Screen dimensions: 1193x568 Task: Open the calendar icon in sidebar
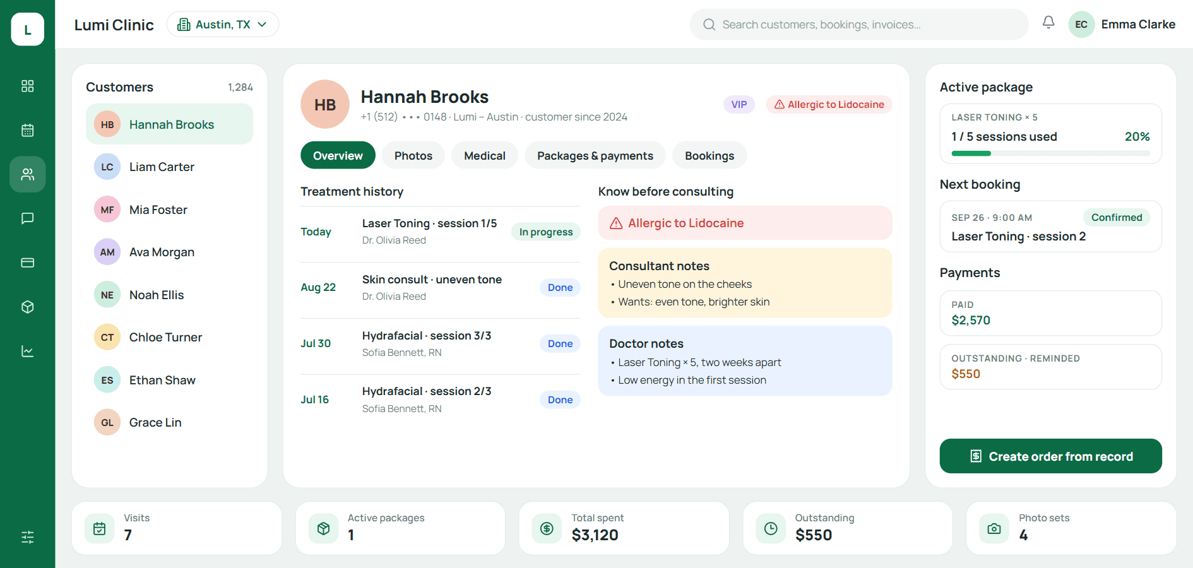[27, 130]
